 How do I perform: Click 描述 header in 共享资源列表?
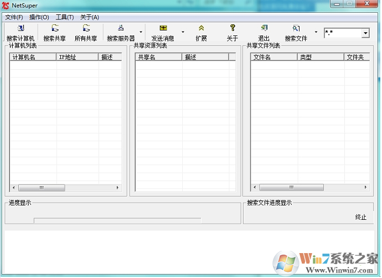pyautogui.click(x=205, y=57)
